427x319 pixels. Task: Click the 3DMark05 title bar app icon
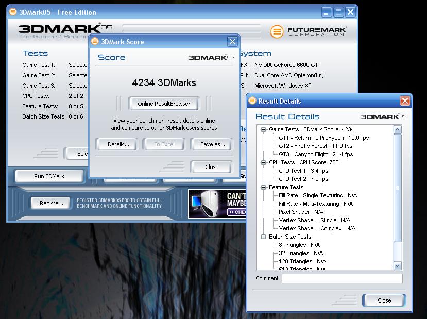[x=12, y=12]
